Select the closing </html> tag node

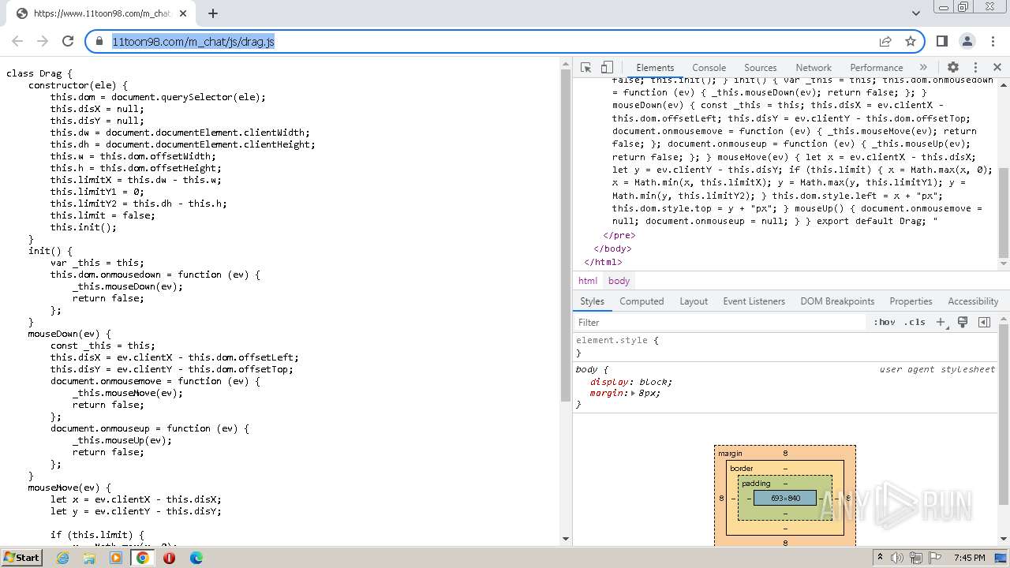pos(604,262)
